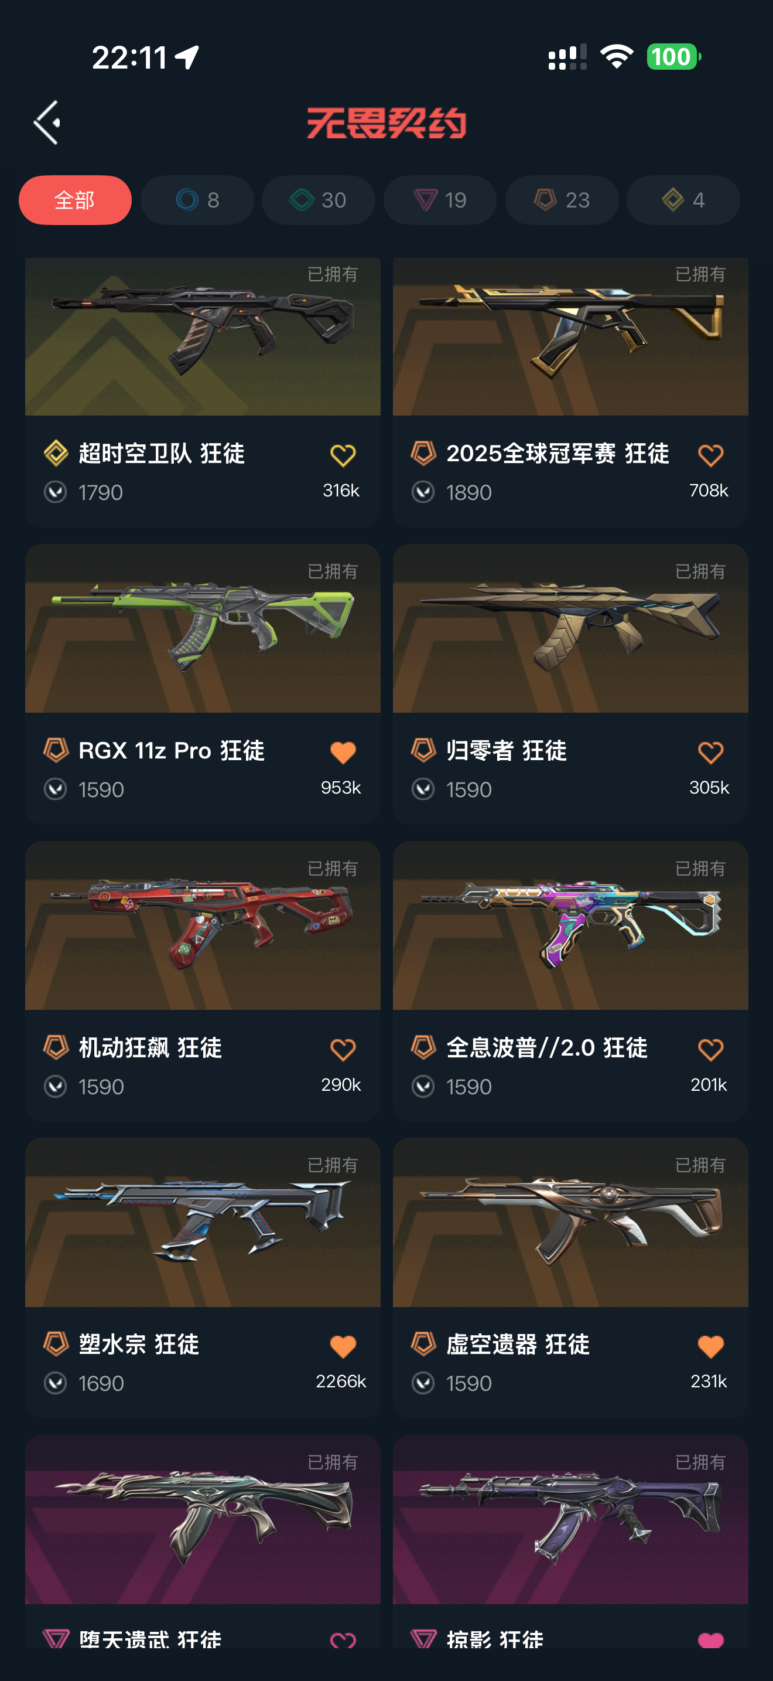This screenshot has height=1681, width=773.
Task: Open the 塑水宗 狂徒 weapon image
Action: [x=203, y=1222]
